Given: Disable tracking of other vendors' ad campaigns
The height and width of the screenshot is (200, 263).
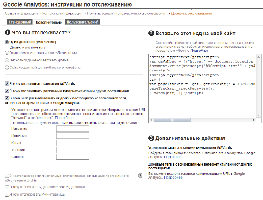Looking at the screenshot, I should (x=7, y=91).
